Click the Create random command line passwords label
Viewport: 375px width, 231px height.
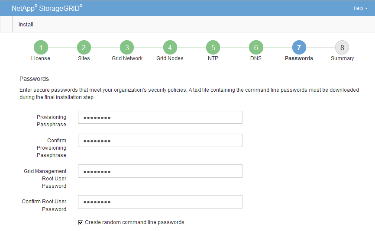pyautogui.click(x=135, y=222)
